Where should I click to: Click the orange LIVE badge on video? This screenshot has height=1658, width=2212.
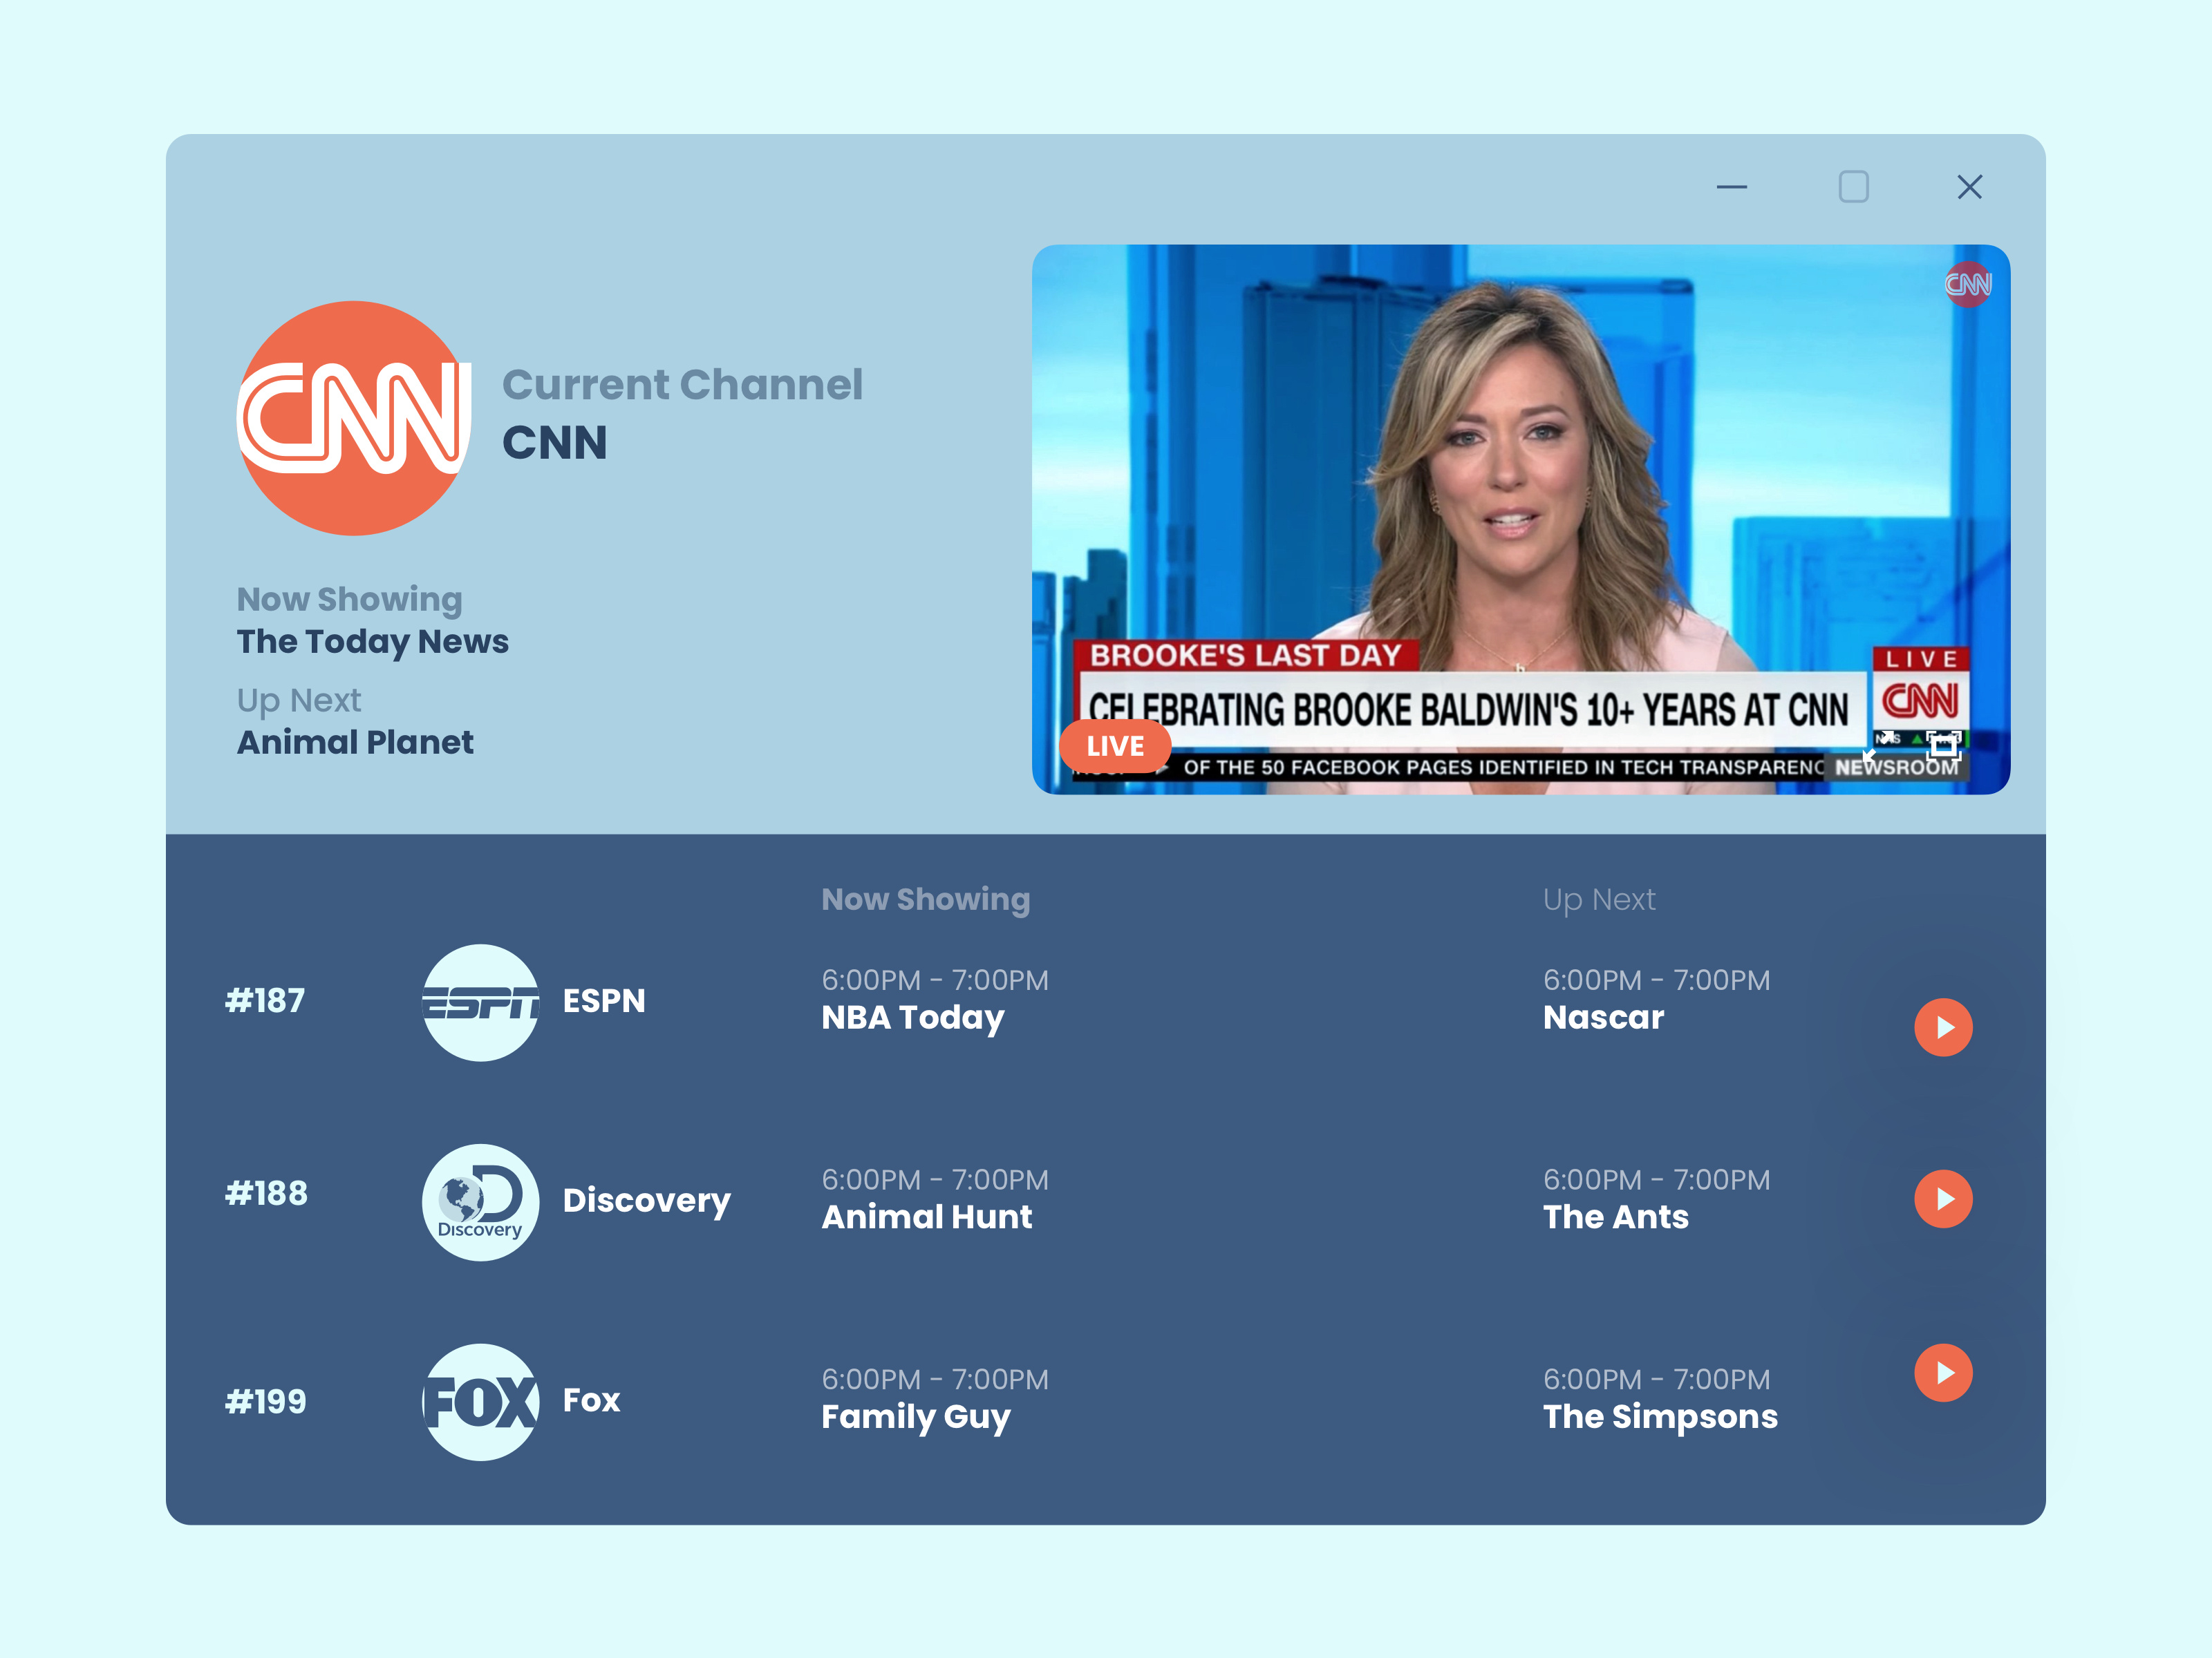(x=1115, y=747)
